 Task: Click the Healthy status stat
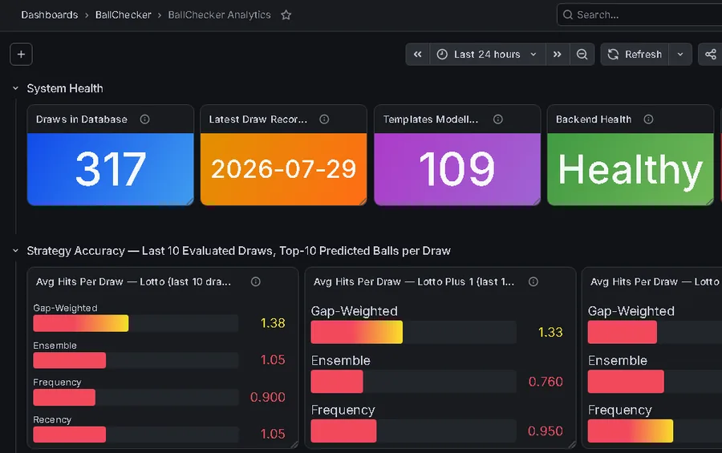[x=631, y=170]
